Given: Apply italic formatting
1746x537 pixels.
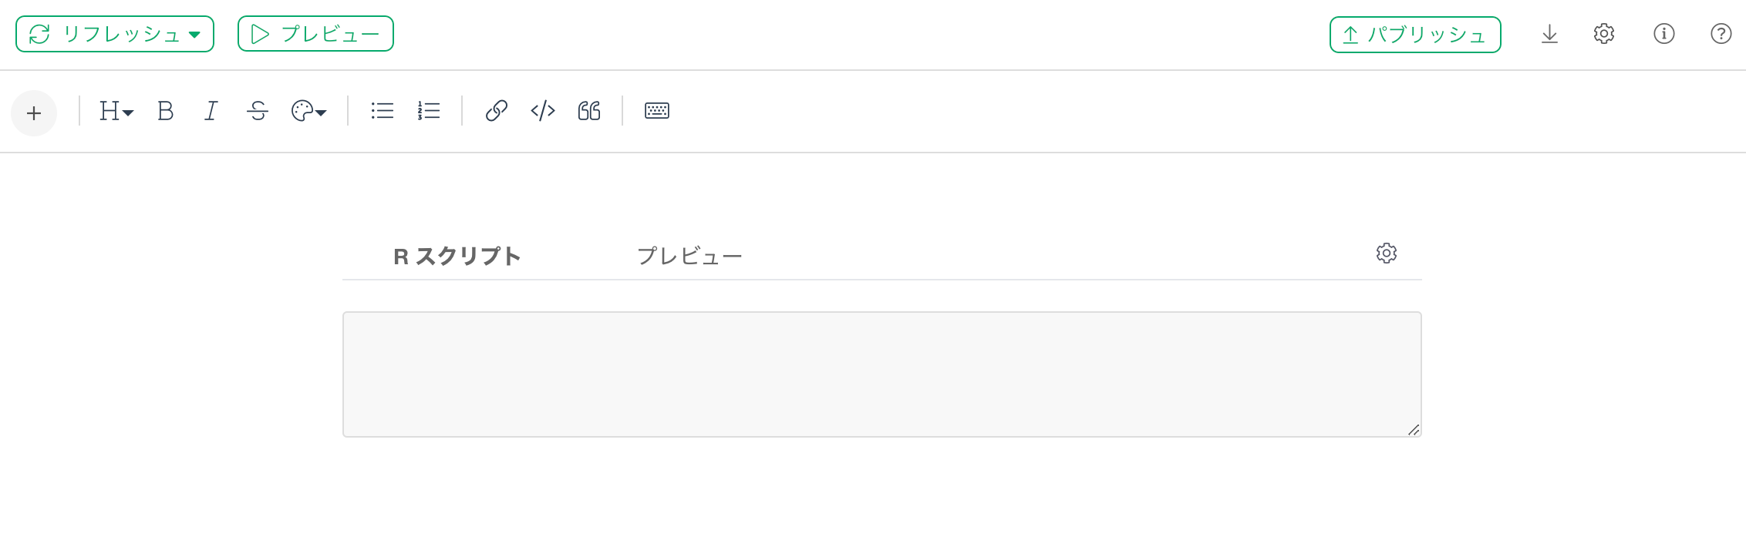Looking at the screenshot, I should point(211,111).
